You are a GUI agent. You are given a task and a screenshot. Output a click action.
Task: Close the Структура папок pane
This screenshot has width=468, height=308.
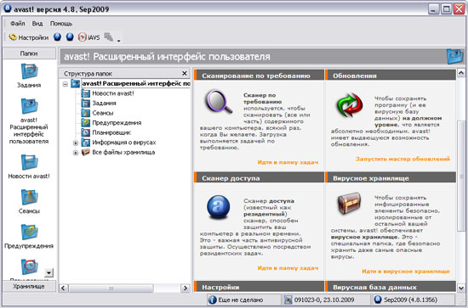185,73
